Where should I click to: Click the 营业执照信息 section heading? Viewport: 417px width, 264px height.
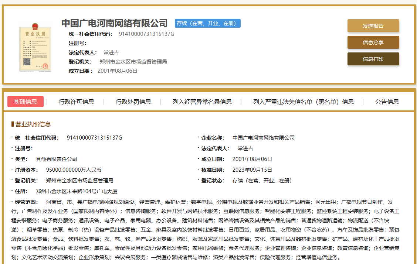(33, 124)
